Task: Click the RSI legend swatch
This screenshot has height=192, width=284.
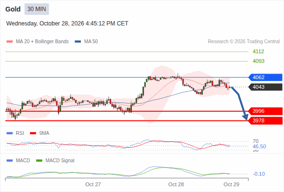Action: tap(10, 133)
